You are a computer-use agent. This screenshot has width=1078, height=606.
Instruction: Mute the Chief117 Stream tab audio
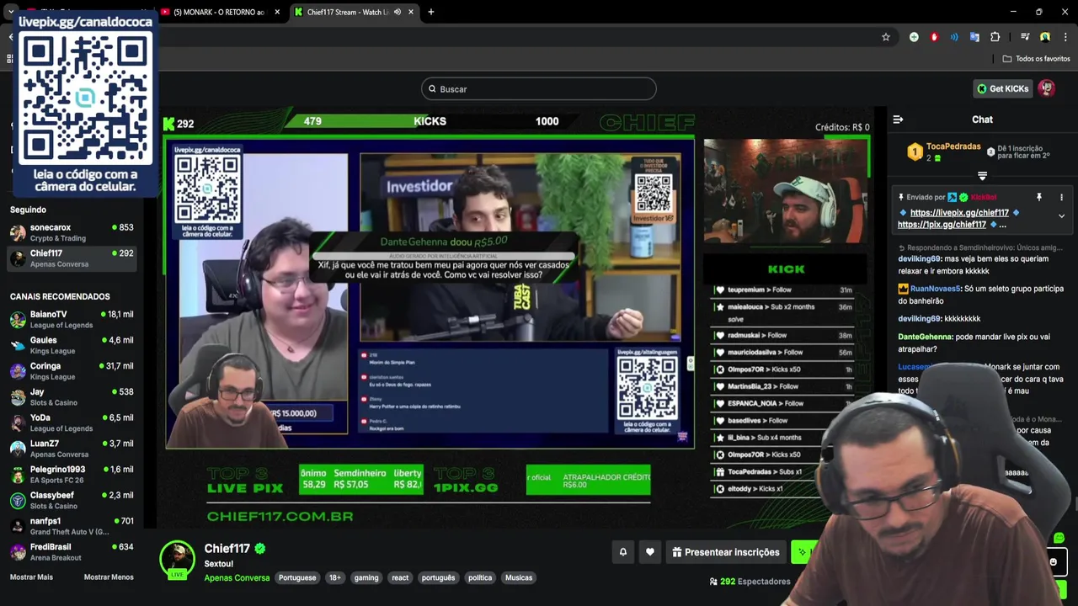click(x=397, y=12)
